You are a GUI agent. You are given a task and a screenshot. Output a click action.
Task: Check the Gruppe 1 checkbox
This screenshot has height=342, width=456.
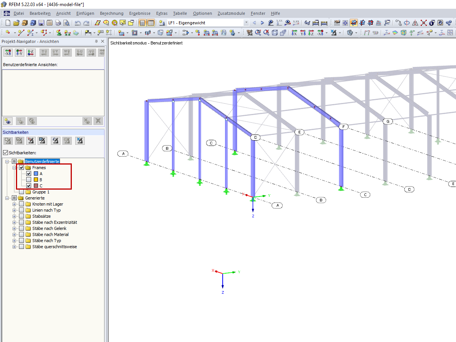[x=21, y=192]
